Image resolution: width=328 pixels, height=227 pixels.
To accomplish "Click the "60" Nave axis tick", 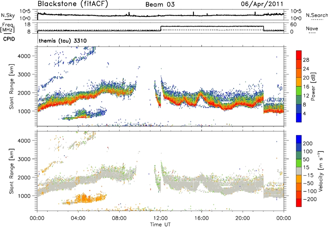I will point(294,25).
